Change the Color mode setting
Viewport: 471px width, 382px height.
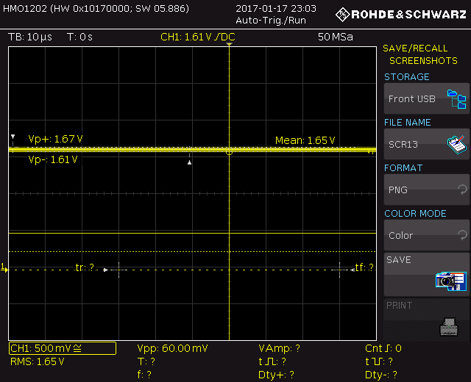click(427, 235)
